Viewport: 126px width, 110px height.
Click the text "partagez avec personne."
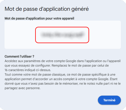pyautogui.click(x=22, y=88)
